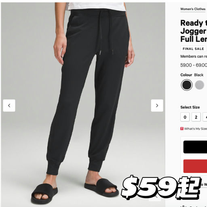Open the What's My Size link

195,129
